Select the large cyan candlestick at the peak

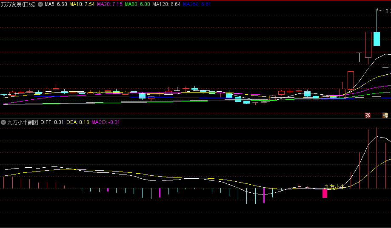tap(377, 39)
